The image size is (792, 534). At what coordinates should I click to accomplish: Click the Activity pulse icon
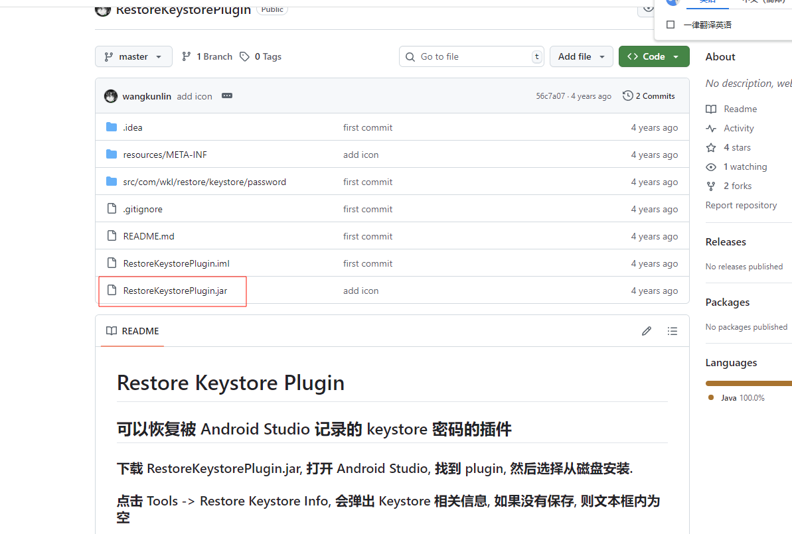tap(711, 128)
